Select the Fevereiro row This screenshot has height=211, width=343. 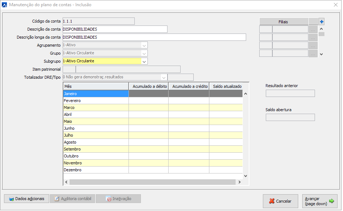153,101
